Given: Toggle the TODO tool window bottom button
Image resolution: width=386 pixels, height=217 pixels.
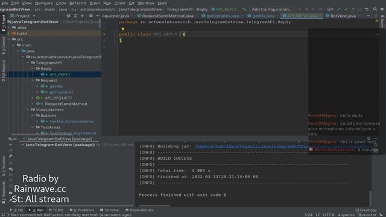Looking at the screenshot, I should [56, 210].
